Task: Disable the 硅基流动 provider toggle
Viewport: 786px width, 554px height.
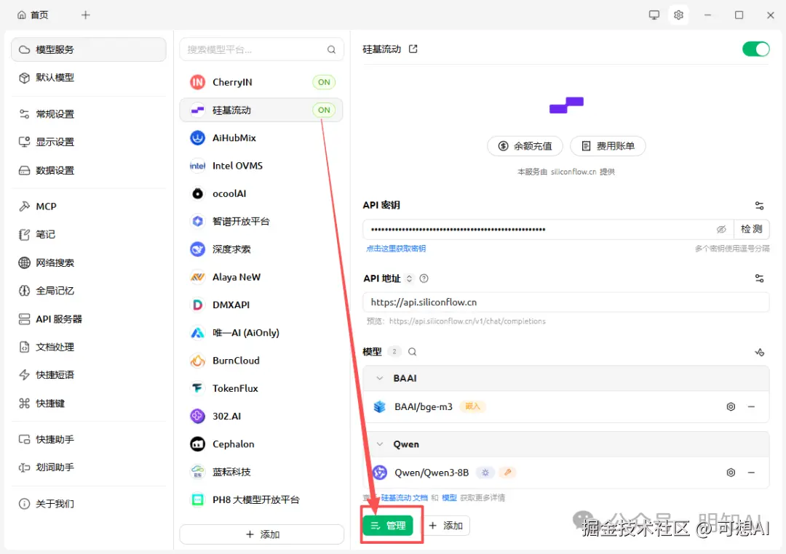Action: pyautogui.click(x=755, y=49)
